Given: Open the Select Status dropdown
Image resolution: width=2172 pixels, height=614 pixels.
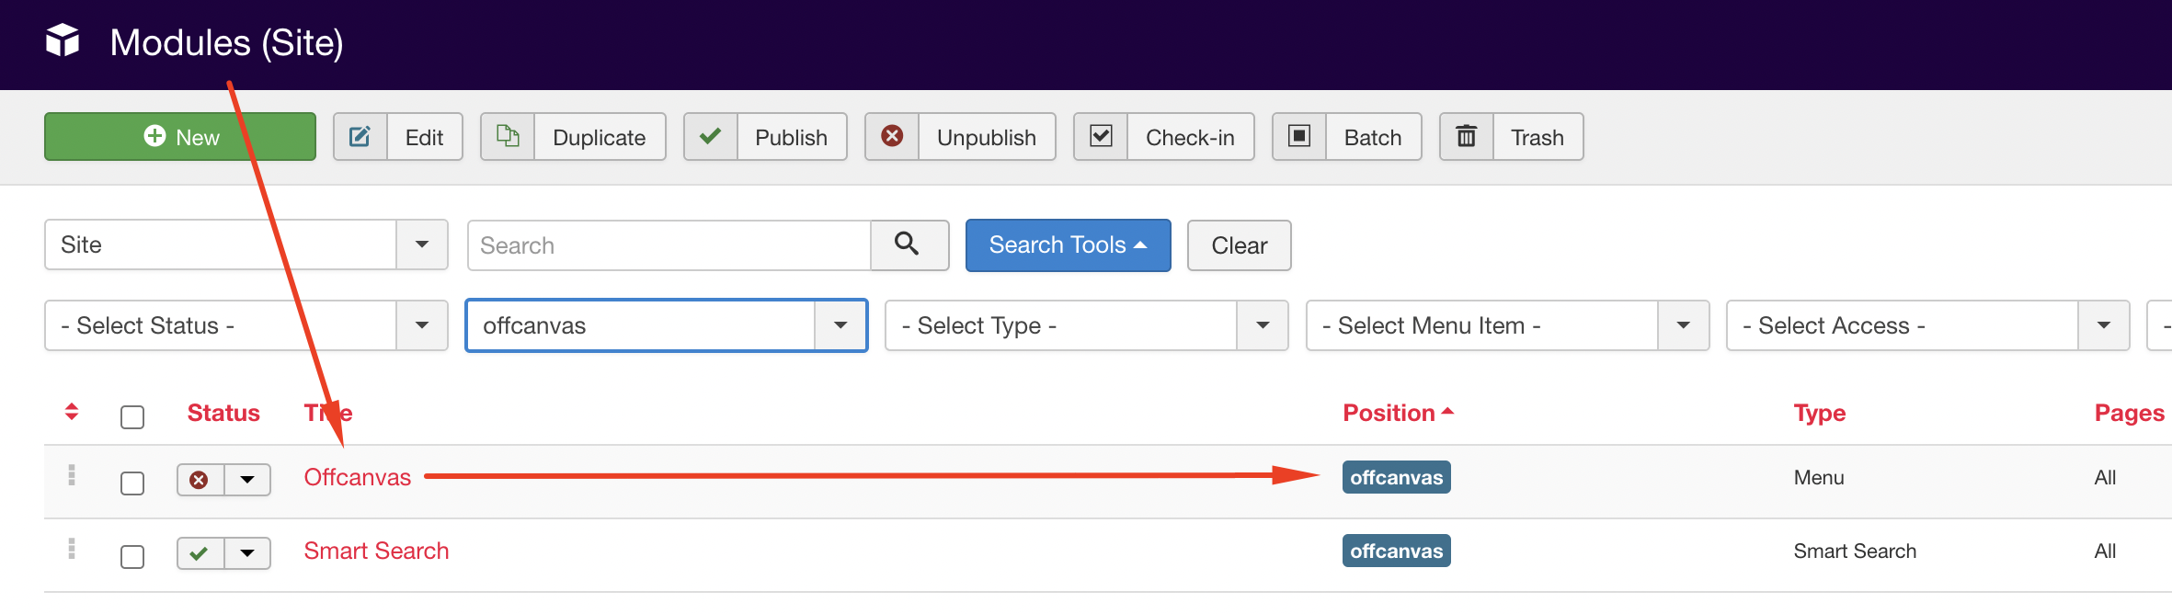Looking at the screenshot, I should (x=246, y=325).
